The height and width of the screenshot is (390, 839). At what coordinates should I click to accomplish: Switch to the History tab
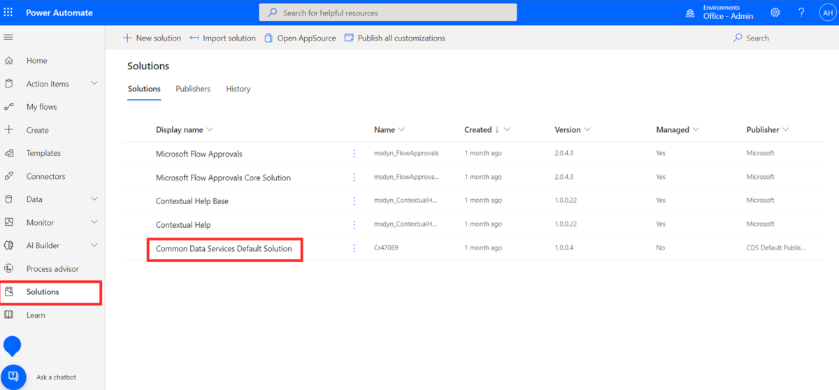pyautogui.click(x=238, y=89)
